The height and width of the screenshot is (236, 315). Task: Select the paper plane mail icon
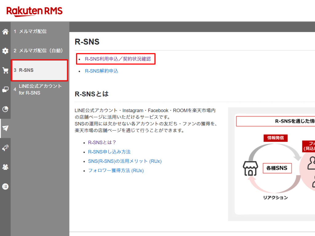[6, 128]
